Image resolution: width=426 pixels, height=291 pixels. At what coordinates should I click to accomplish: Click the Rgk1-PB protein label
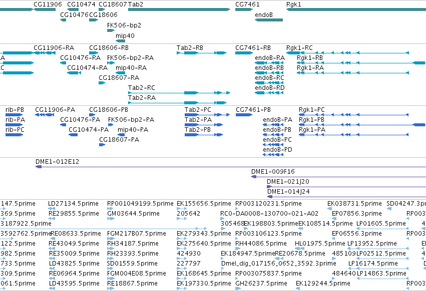tap(312, 120)
